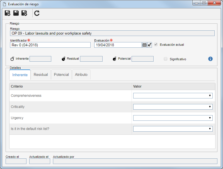Toggle the Evaluación actual checkbox
The width and height of the screenshot is (223, 169).
tap(156, 44)
